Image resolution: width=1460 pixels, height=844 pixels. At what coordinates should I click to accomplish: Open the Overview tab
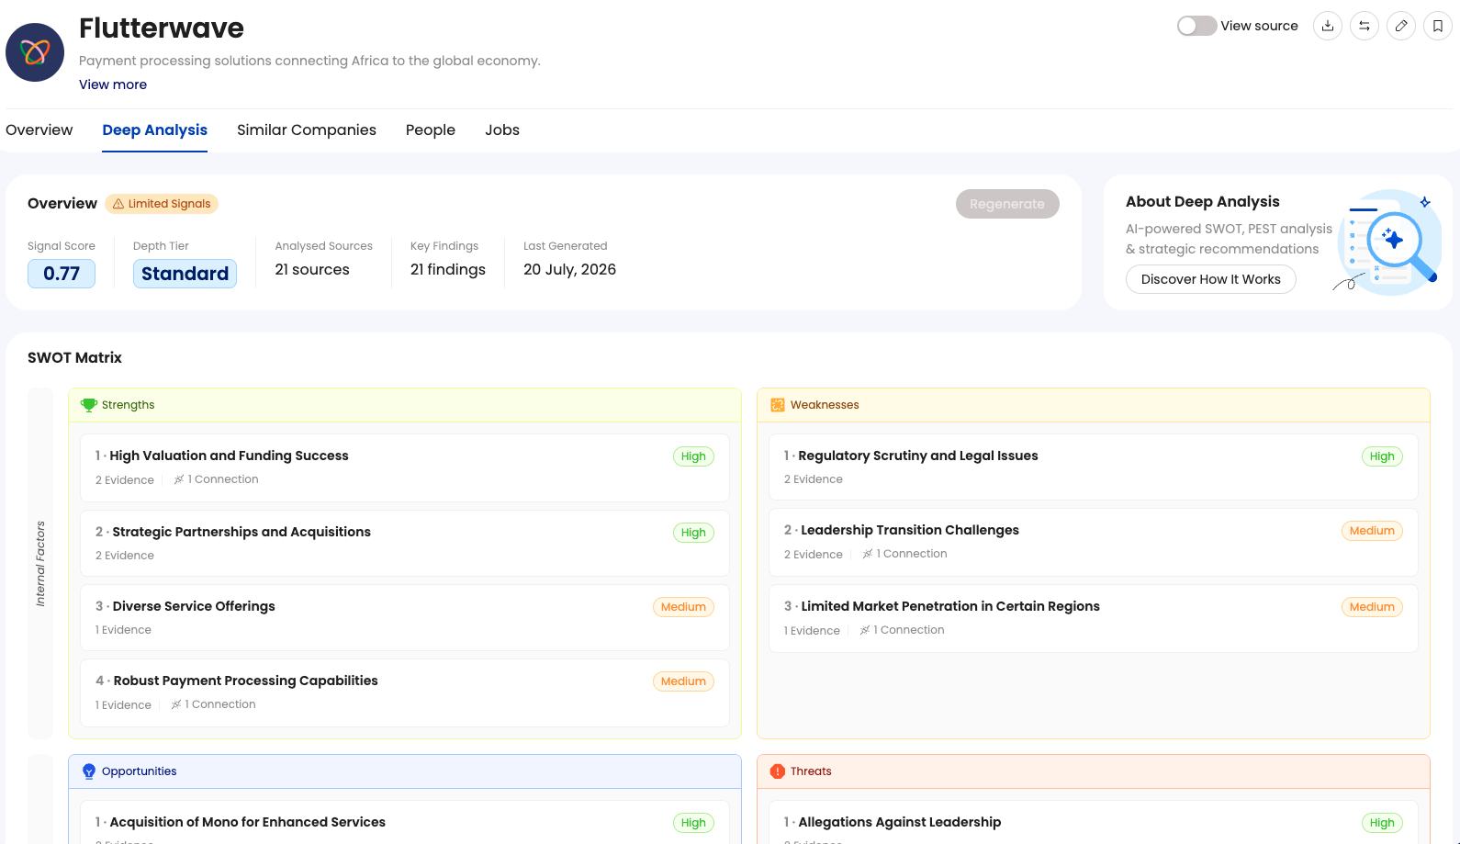click(x=39, y=130)
